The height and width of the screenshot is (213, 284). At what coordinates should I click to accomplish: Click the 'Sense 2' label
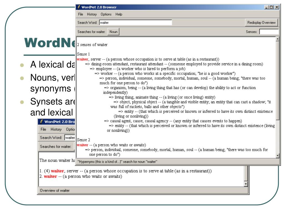pyautogui.click(x=83, y=140)
